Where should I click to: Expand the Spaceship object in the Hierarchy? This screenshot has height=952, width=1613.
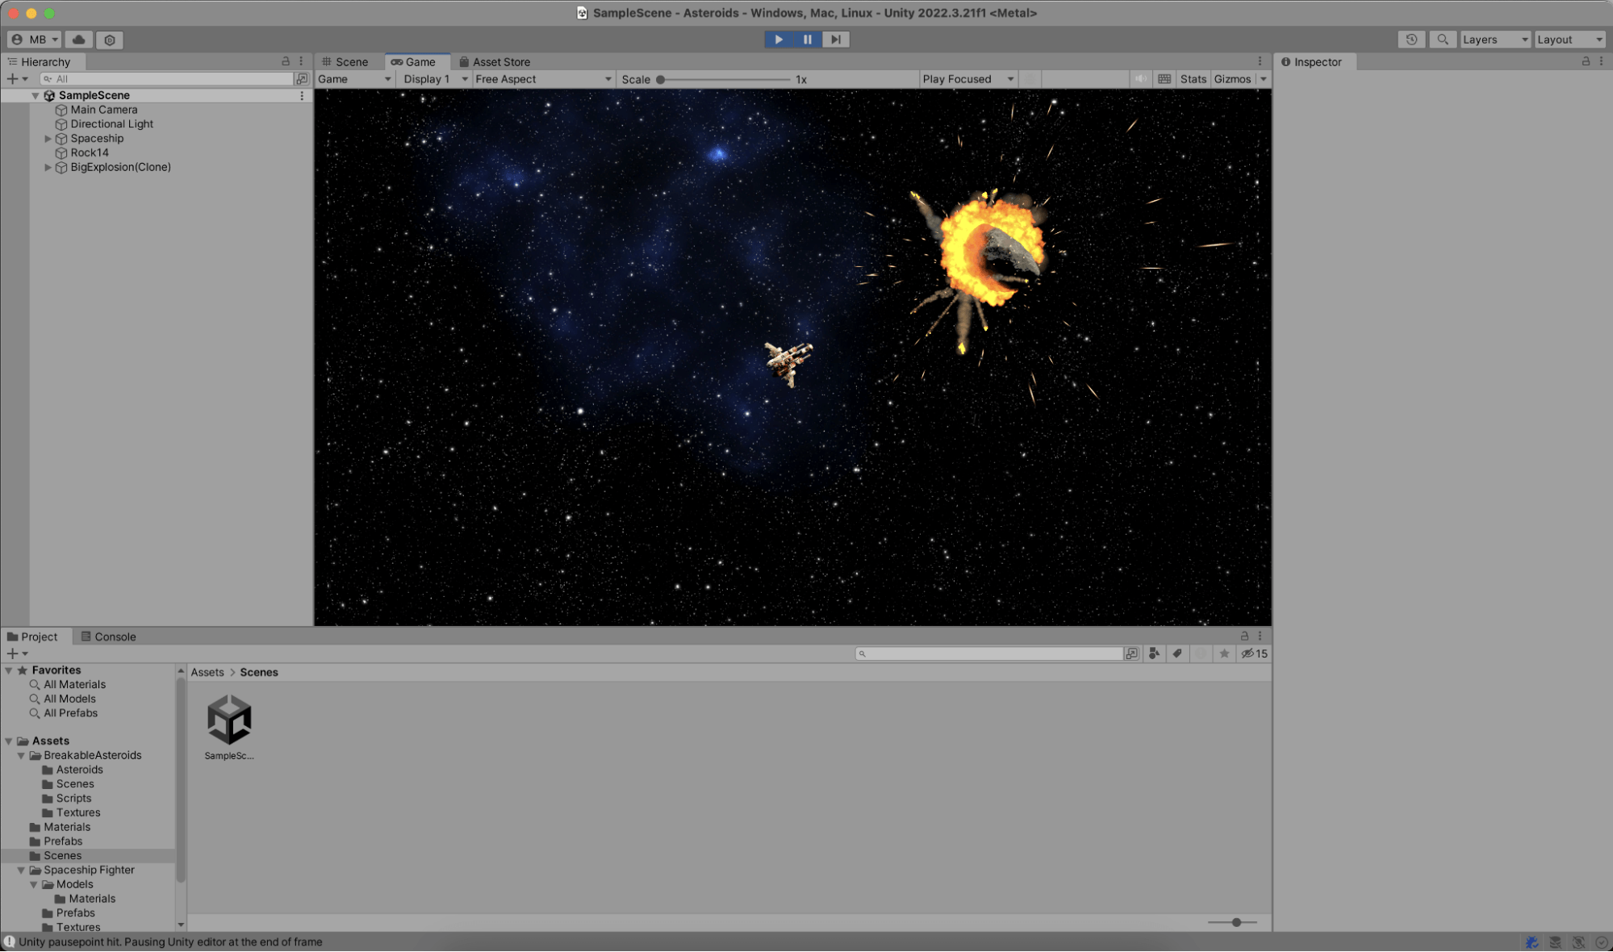(x=48, y=138)
